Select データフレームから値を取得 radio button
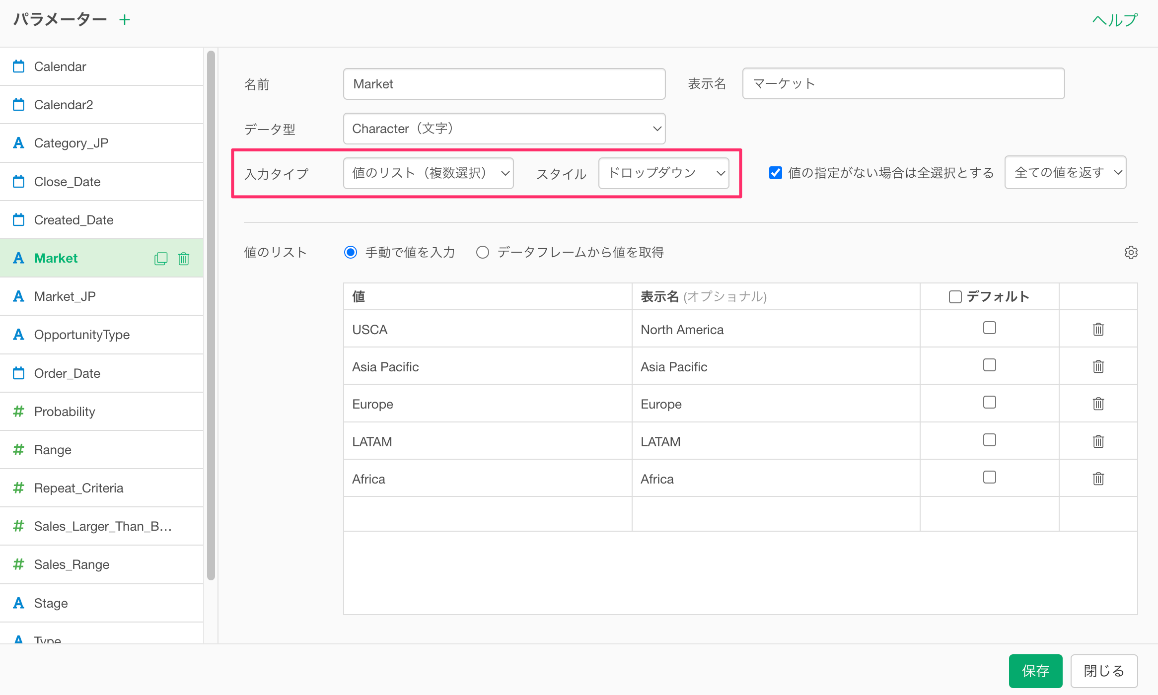This screenshot has width=1158, height=695. pyautogui.click(x=483, y=252)
